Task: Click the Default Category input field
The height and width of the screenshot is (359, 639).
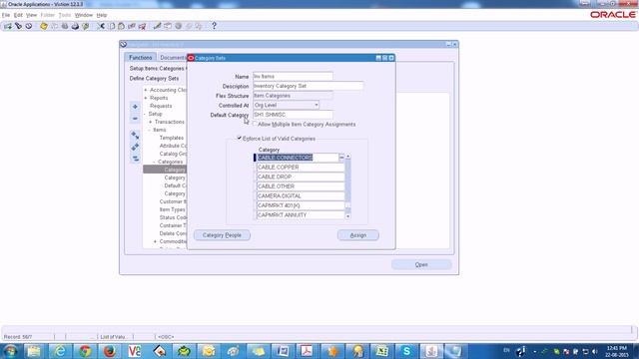Action: tap(293, 115)
